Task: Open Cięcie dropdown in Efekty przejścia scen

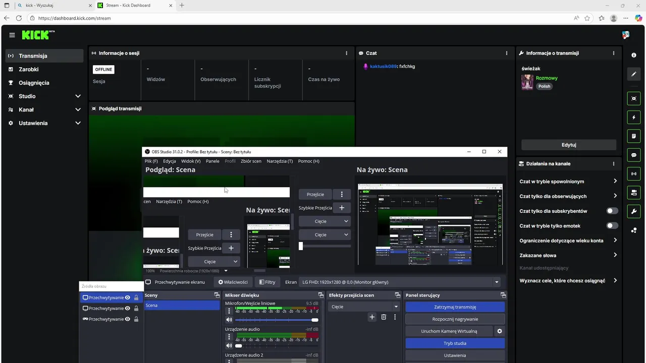Action: [363, 307]
